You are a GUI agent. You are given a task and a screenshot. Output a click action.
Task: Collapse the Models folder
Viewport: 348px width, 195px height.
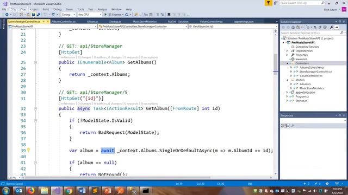pyautogui.click(x=288, y=80)
